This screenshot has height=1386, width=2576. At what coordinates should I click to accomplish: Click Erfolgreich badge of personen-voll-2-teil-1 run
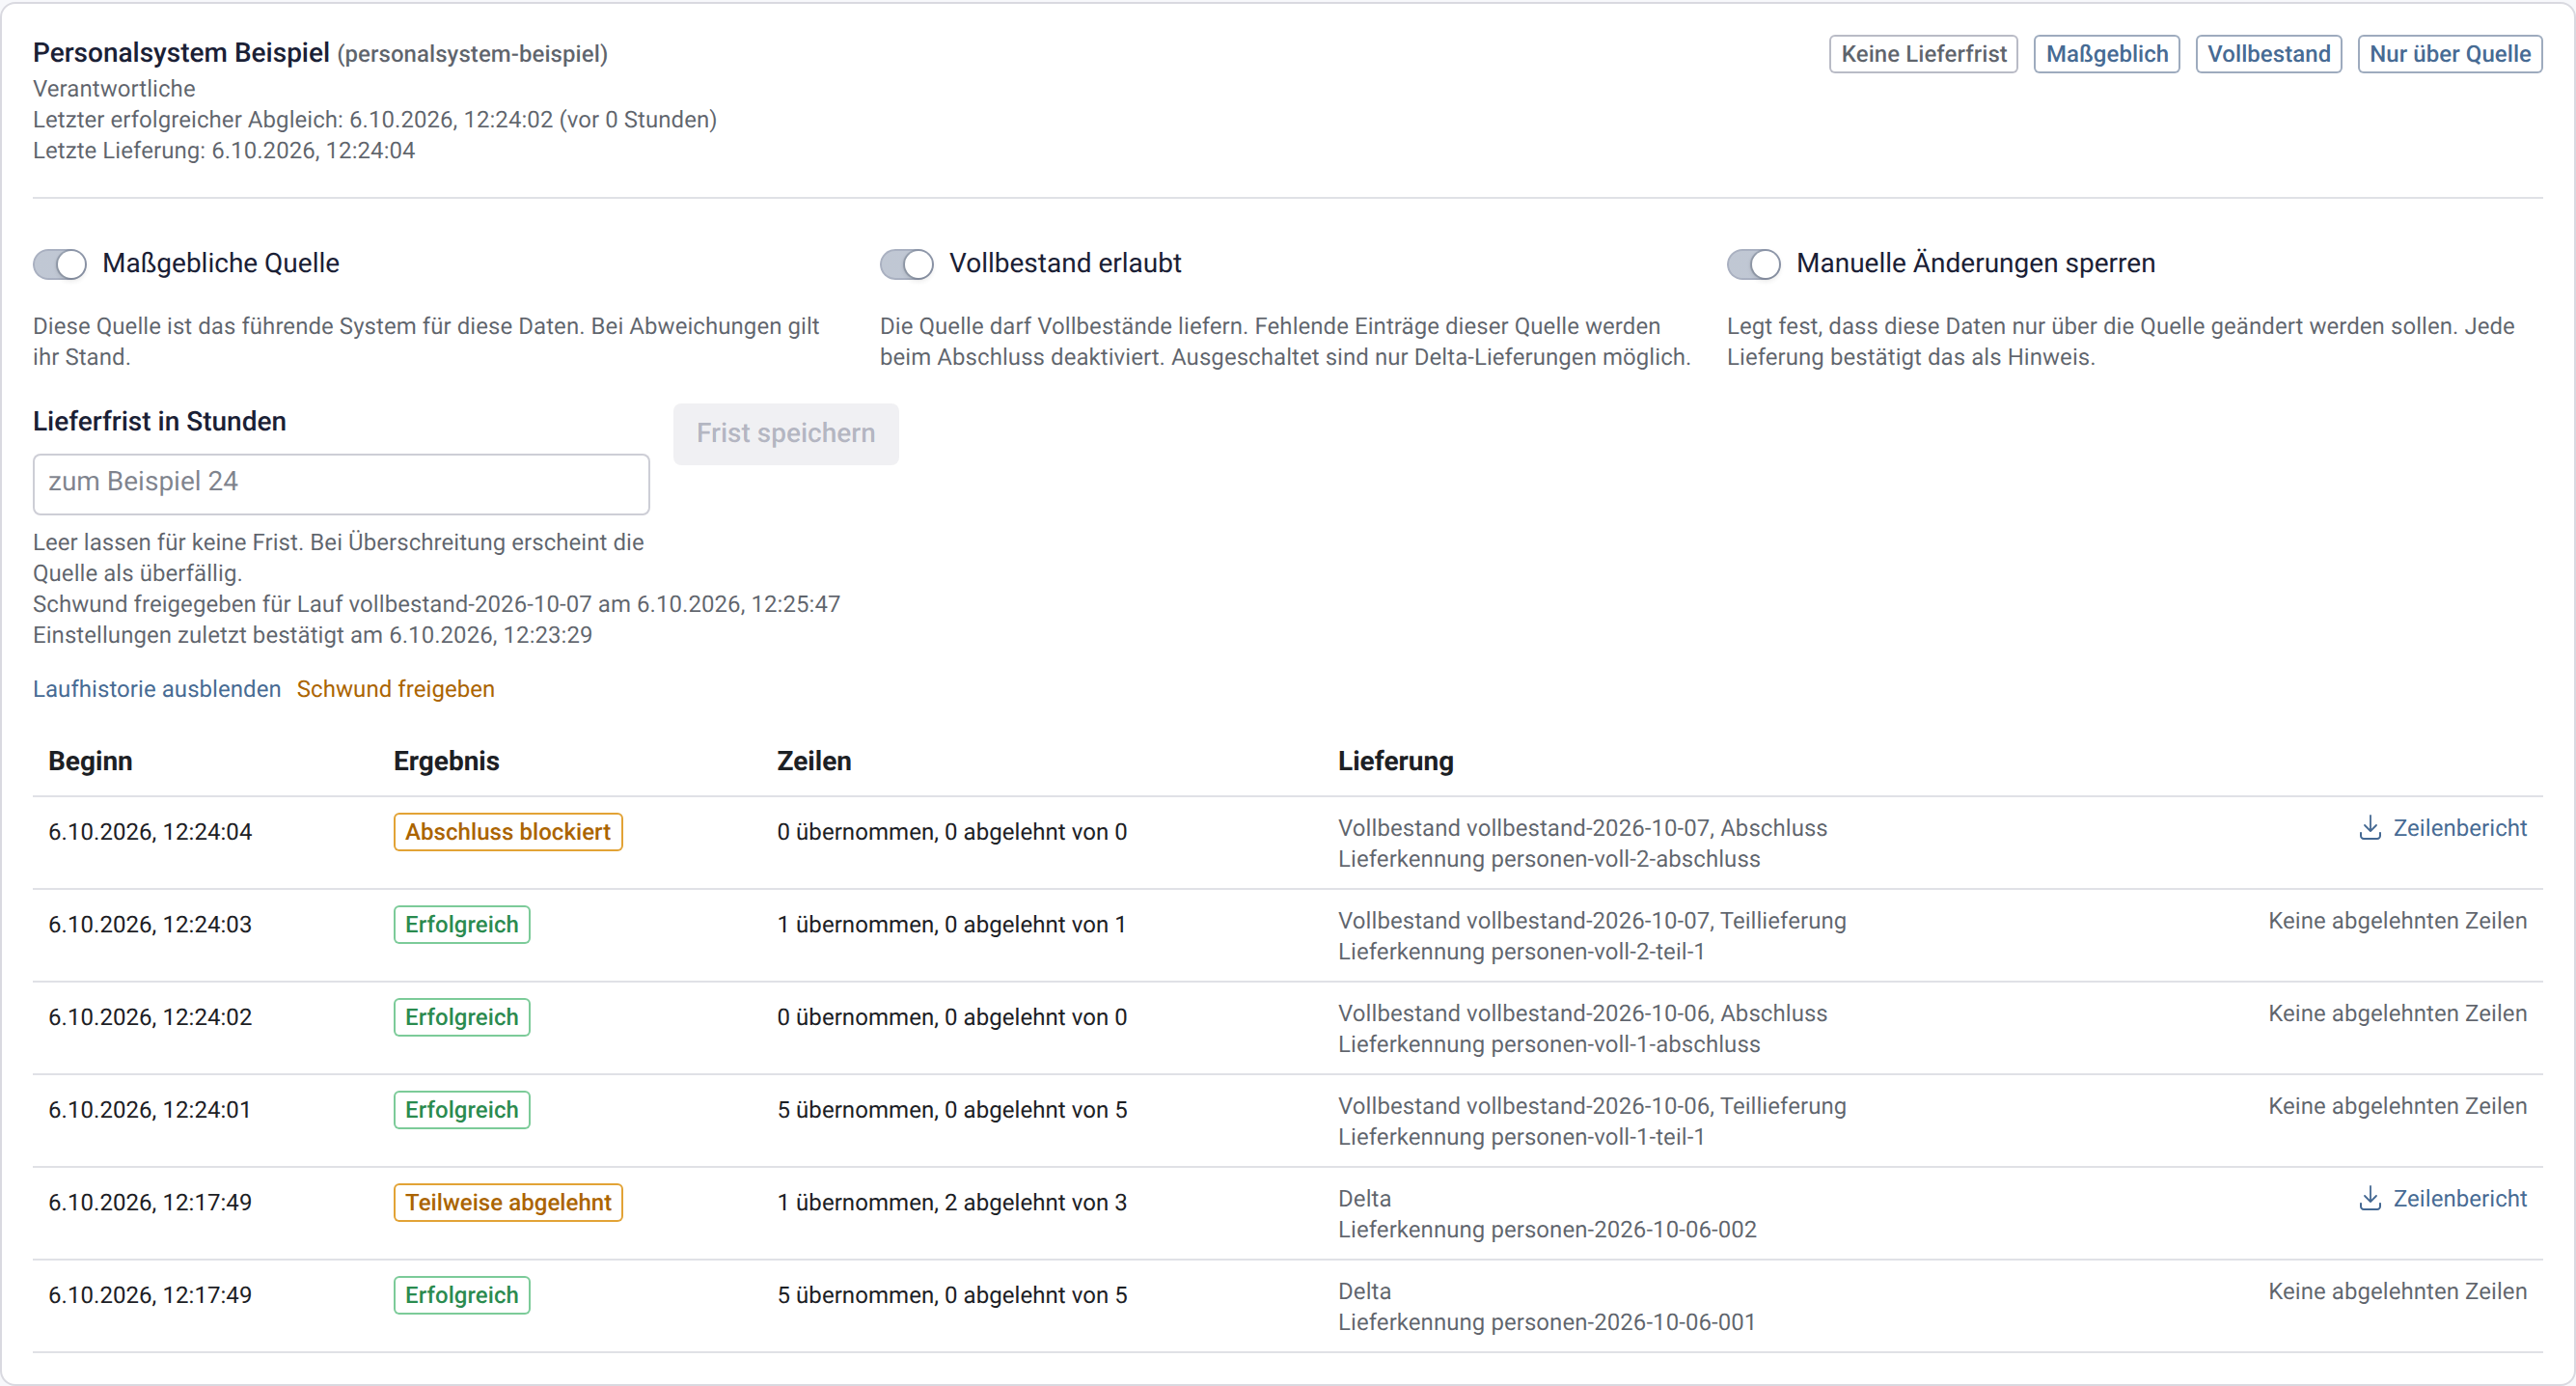tap(462, 924)
